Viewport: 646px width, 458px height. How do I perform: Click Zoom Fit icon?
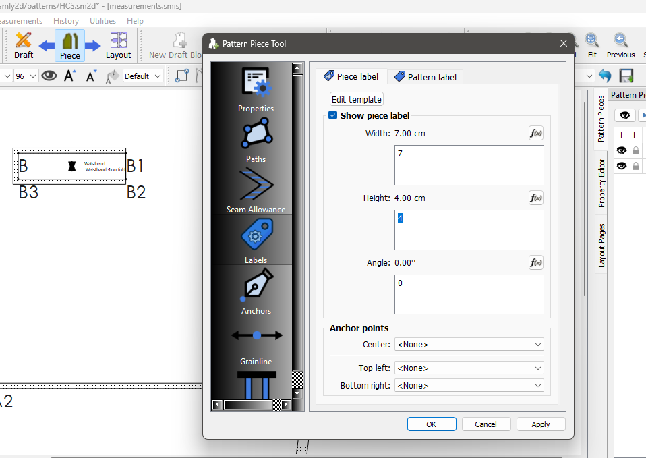click(592, 45)
